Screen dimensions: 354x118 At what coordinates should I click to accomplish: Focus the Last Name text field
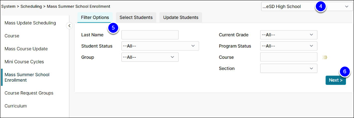pyautogui.click(x=150, y=35)
